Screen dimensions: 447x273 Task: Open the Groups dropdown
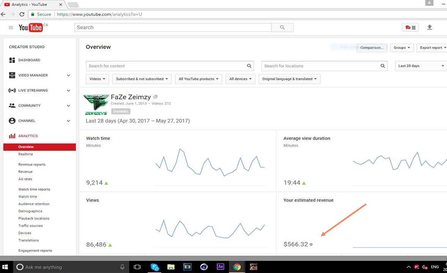(402, 48)
